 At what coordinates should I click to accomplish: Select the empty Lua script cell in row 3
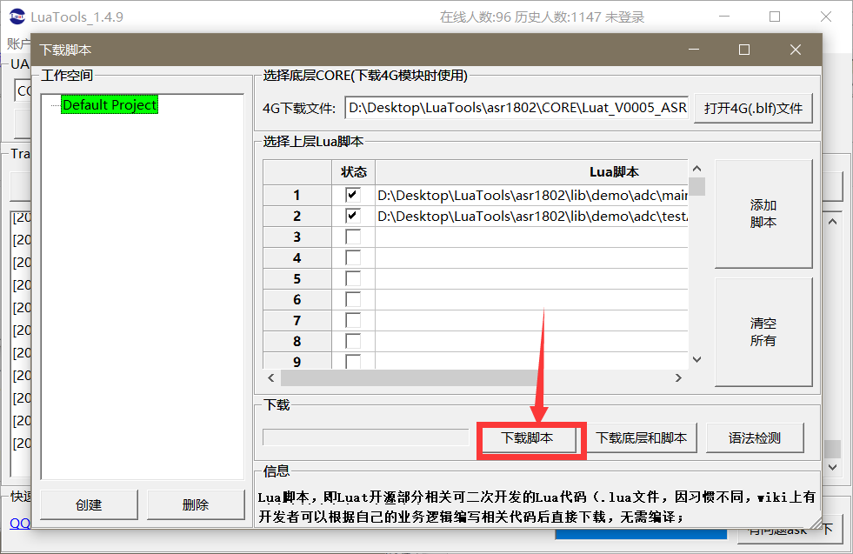[532, 237]
